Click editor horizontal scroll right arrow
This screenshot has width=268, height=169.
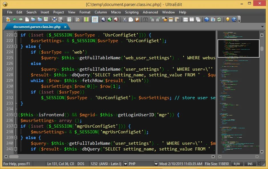tap(213, 156)
